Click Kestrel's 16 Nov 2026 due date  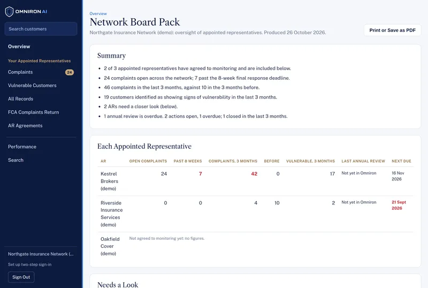coord(398,176)
